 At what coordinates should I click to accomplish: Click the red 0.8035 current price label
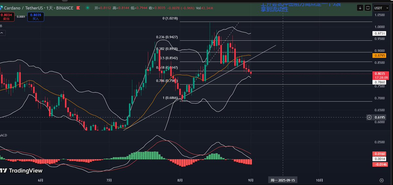[380, 76]
